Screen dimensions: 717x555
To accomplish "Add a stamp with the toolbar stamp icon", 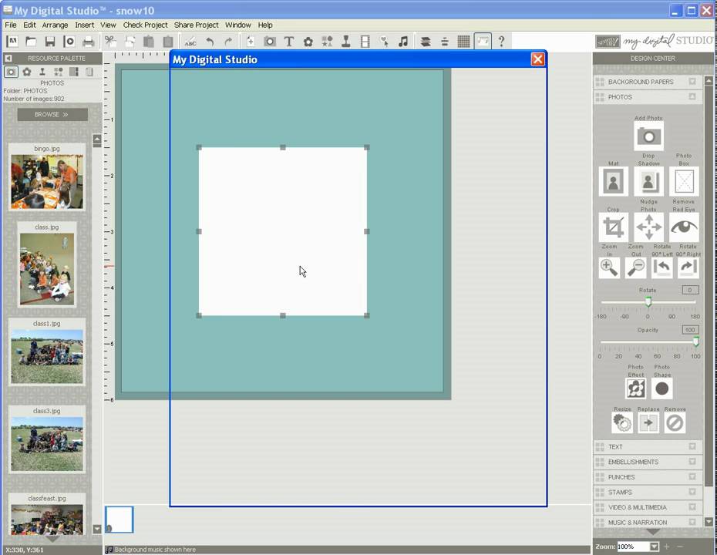I will click(346, 42).
